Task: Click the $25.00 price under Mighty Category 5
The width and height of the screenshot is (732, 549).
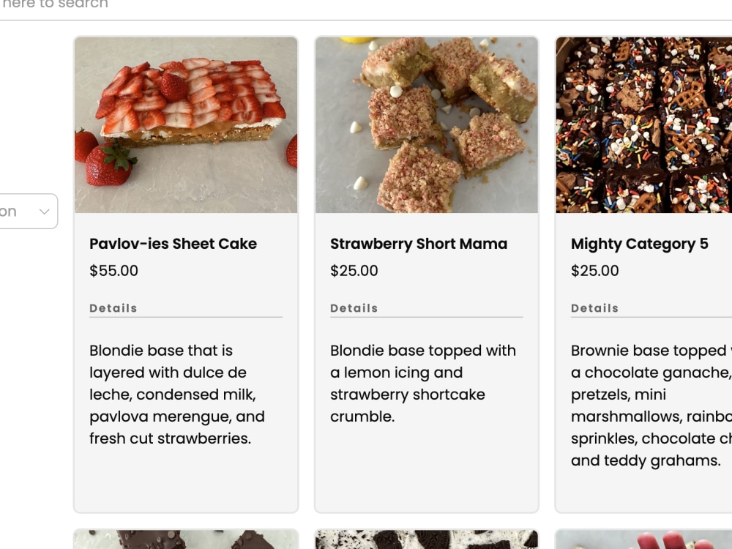Action: [595, 271]
